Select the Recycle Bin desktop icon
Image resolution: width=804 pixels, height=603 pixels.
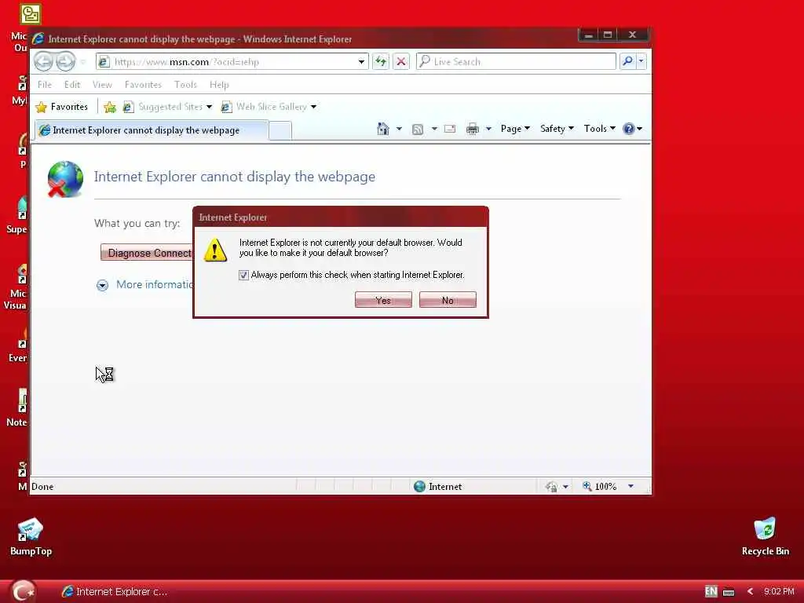tap(765, 537)
